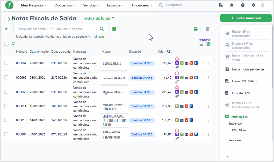Click the shopping bag icon for note 000664

click(x=177, y=130)
